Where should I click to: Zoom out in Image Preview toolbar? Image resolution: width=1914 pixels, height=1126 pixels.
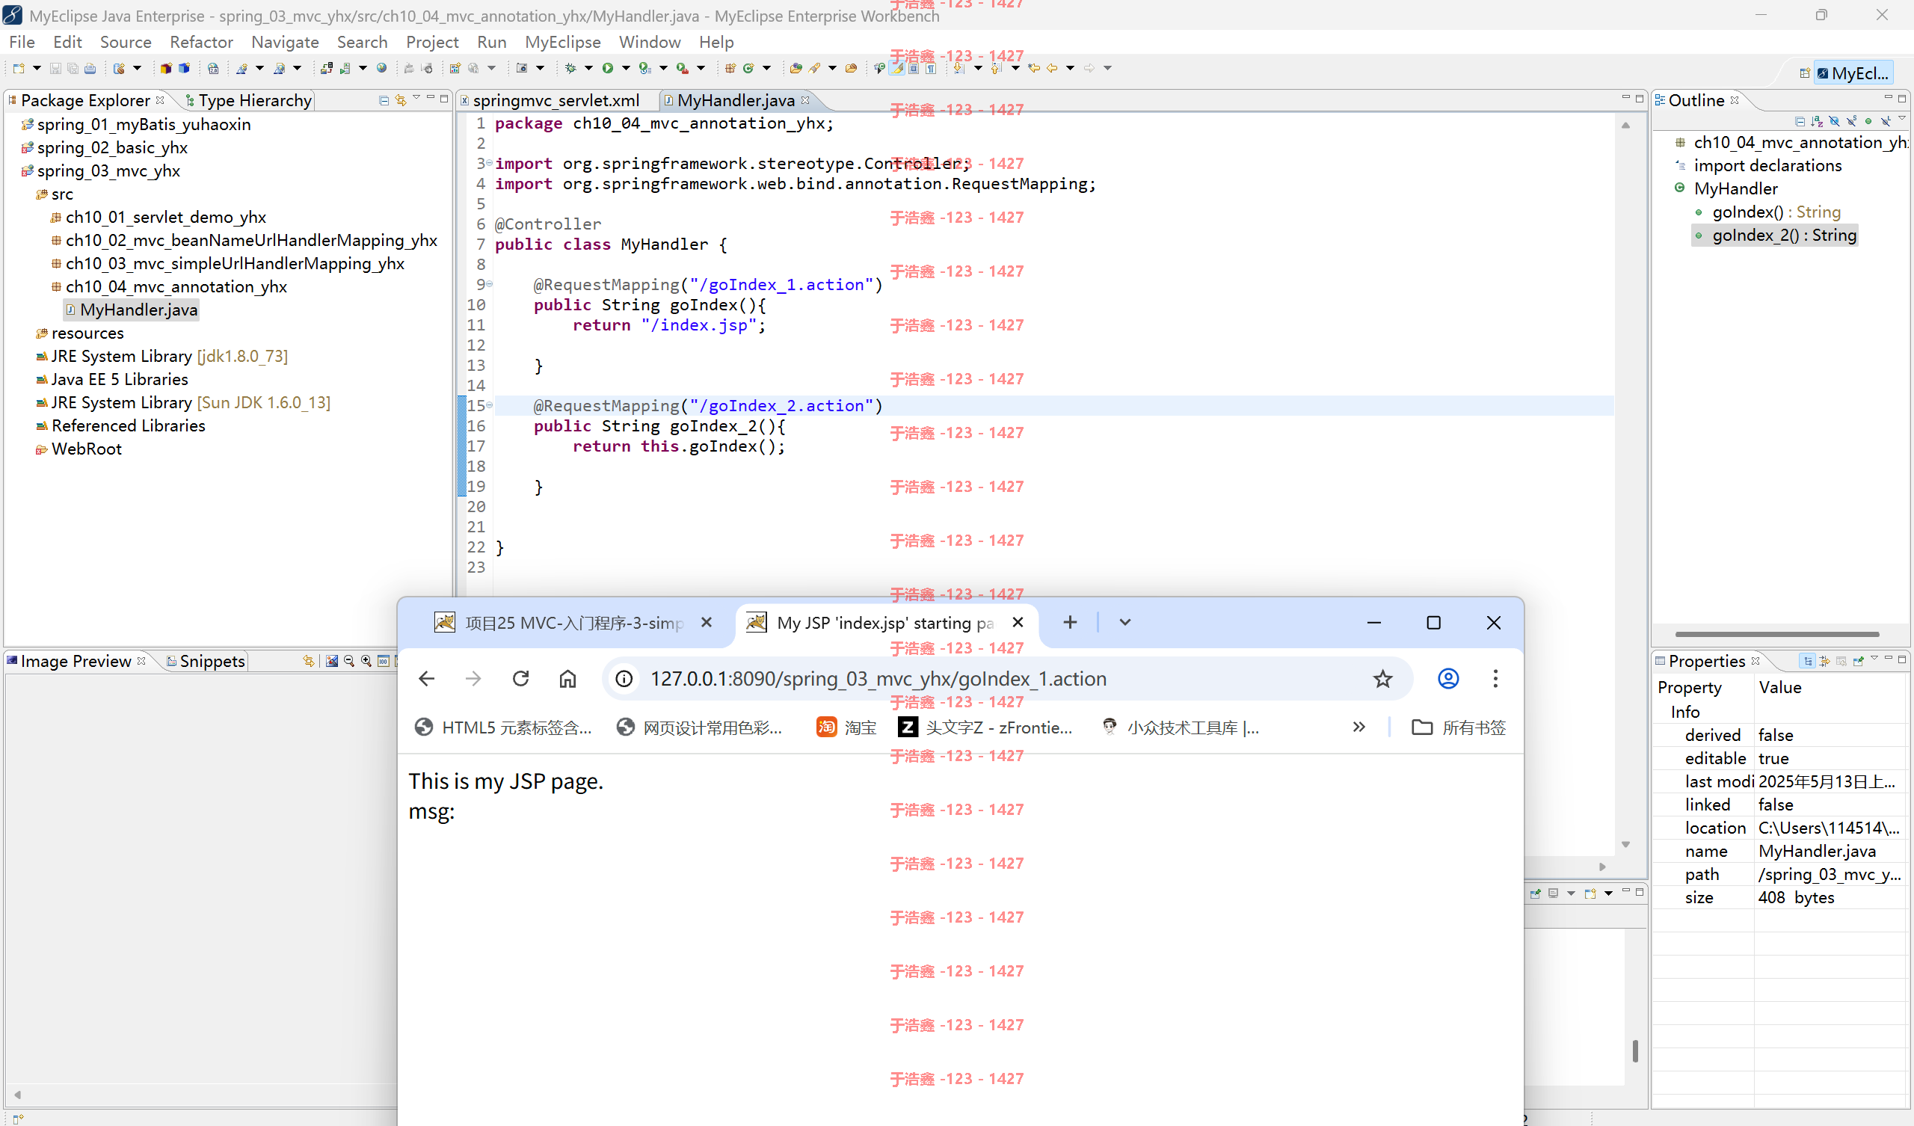(x=349, y=660)
